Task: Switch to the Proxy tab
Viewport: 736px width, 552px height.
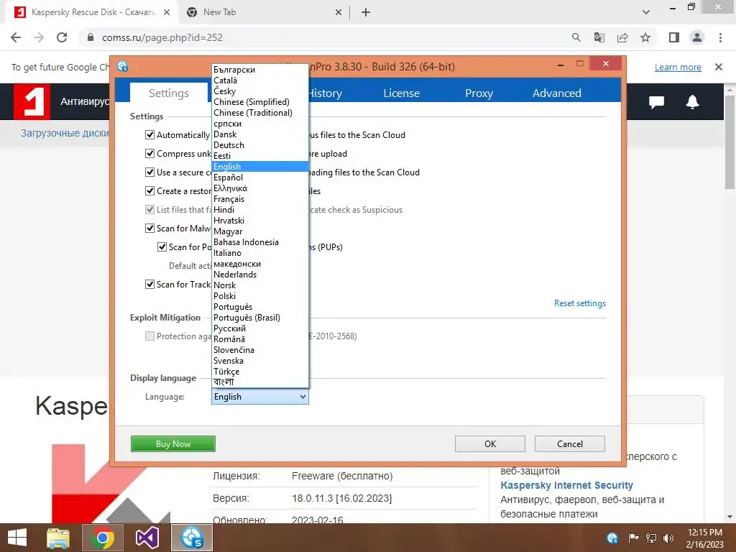Action: 479,93
